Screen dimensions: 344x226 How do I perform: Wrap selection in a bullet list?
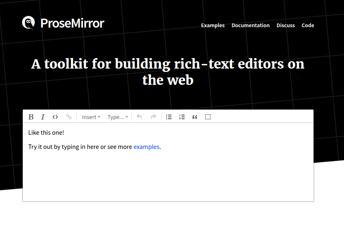tap(169, 117)
